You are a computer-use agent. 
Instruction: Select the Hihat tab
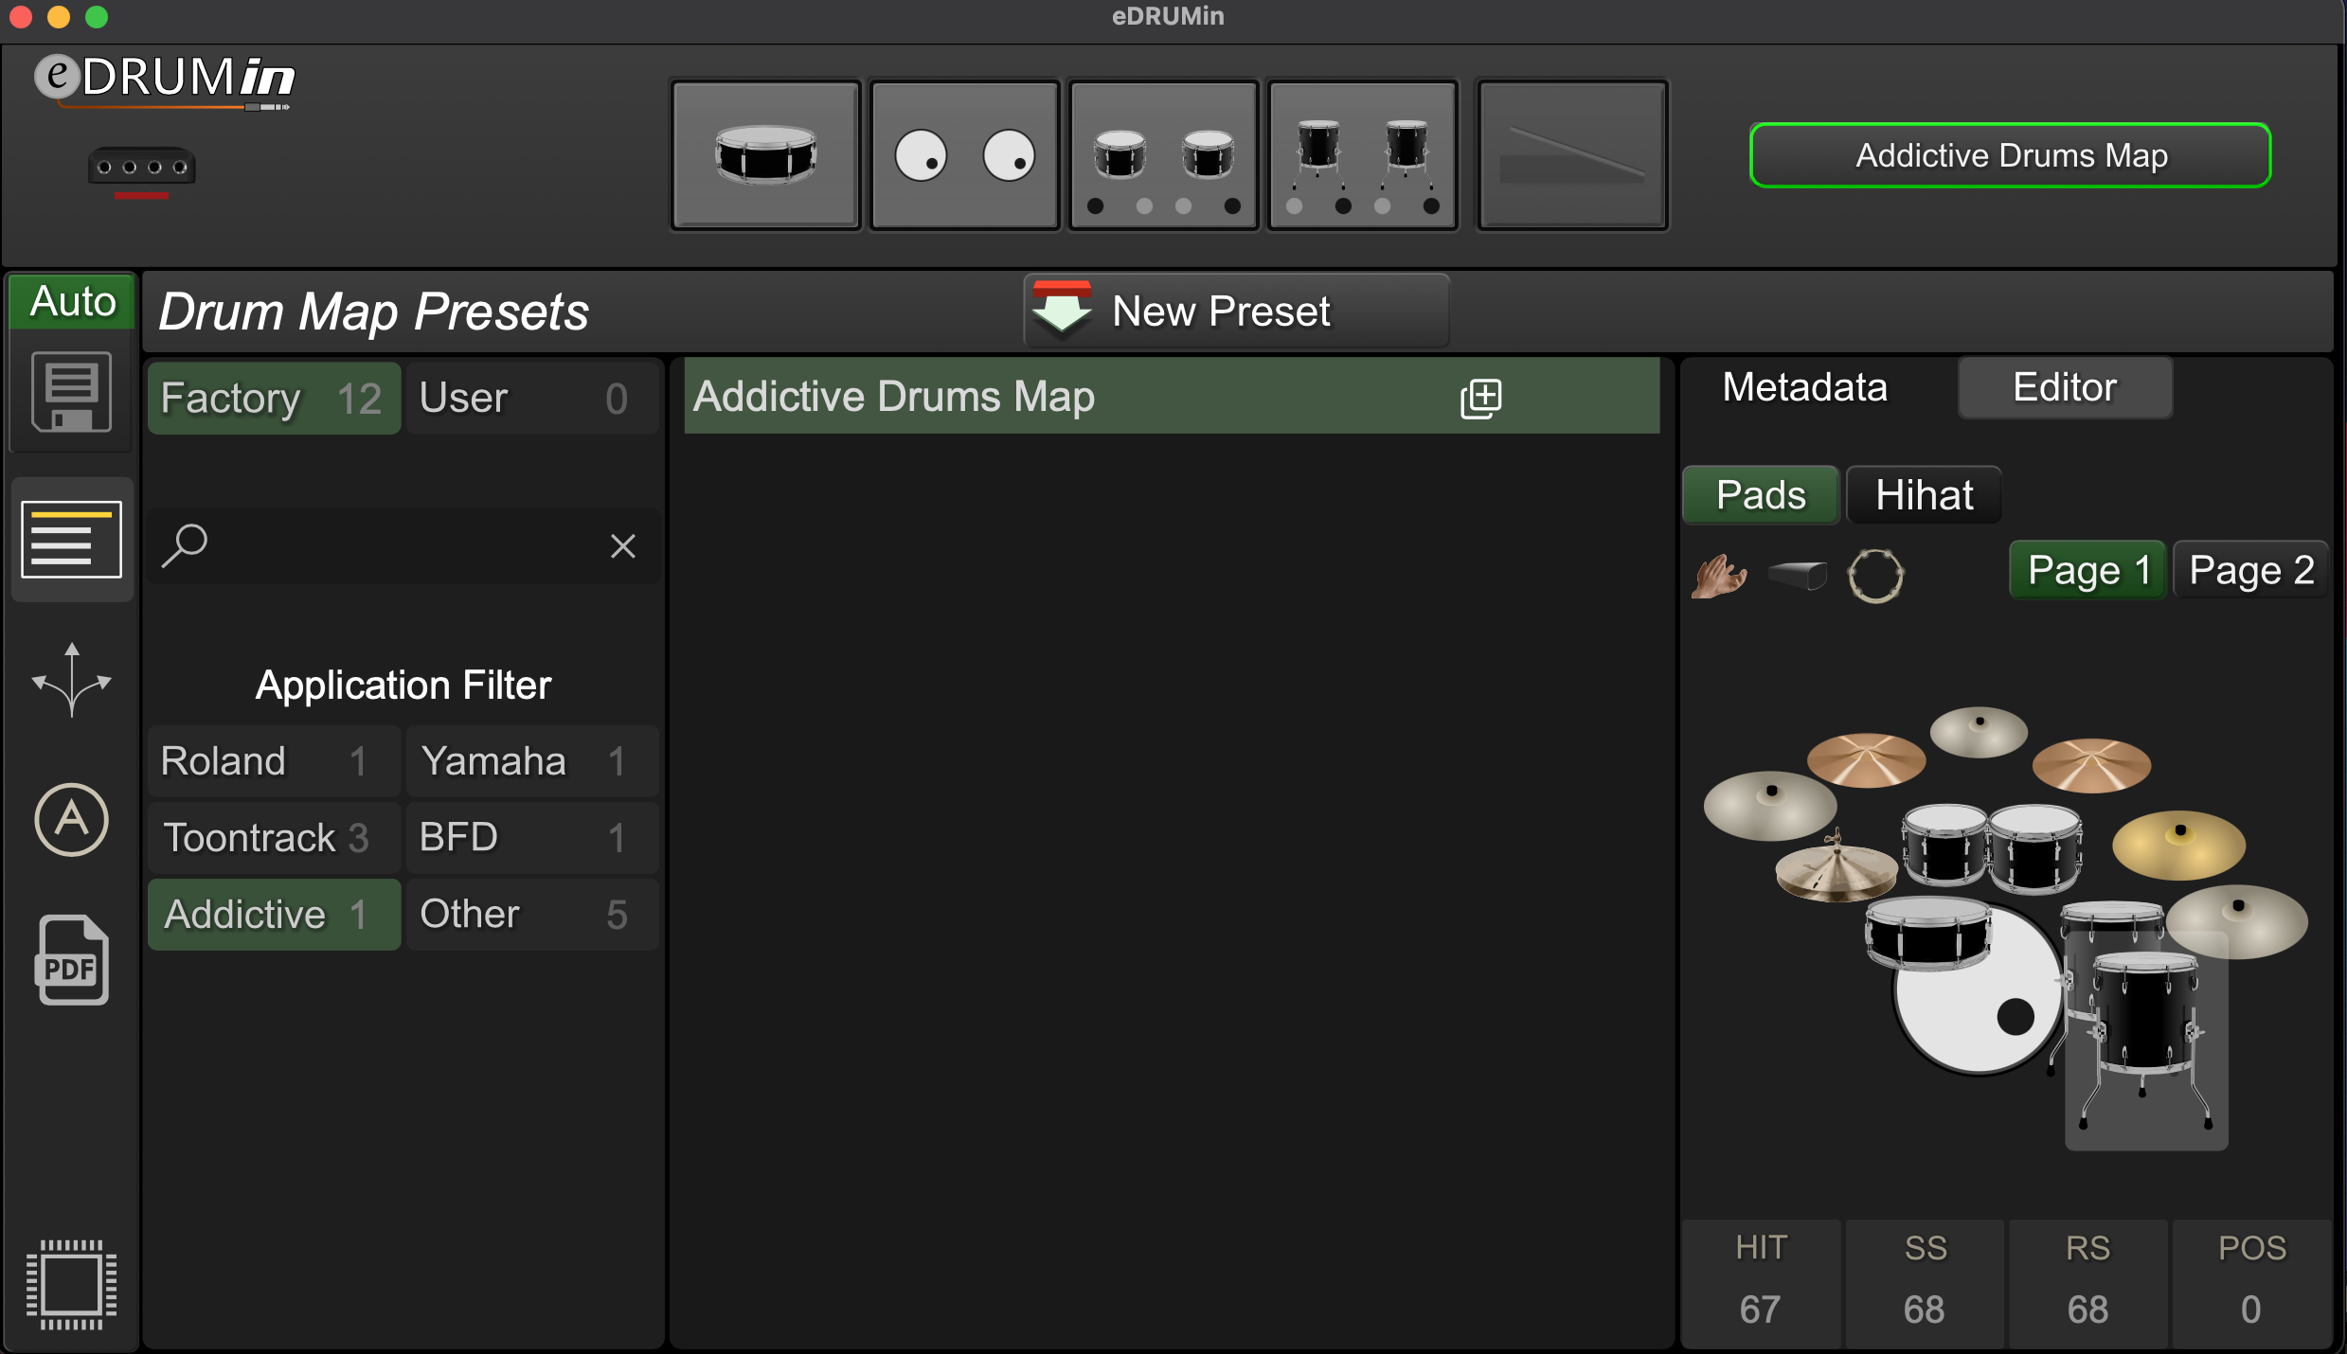click(x=1924, y=494)
